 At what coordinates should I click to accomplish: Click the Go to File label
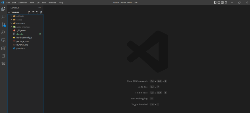[143, 87]
